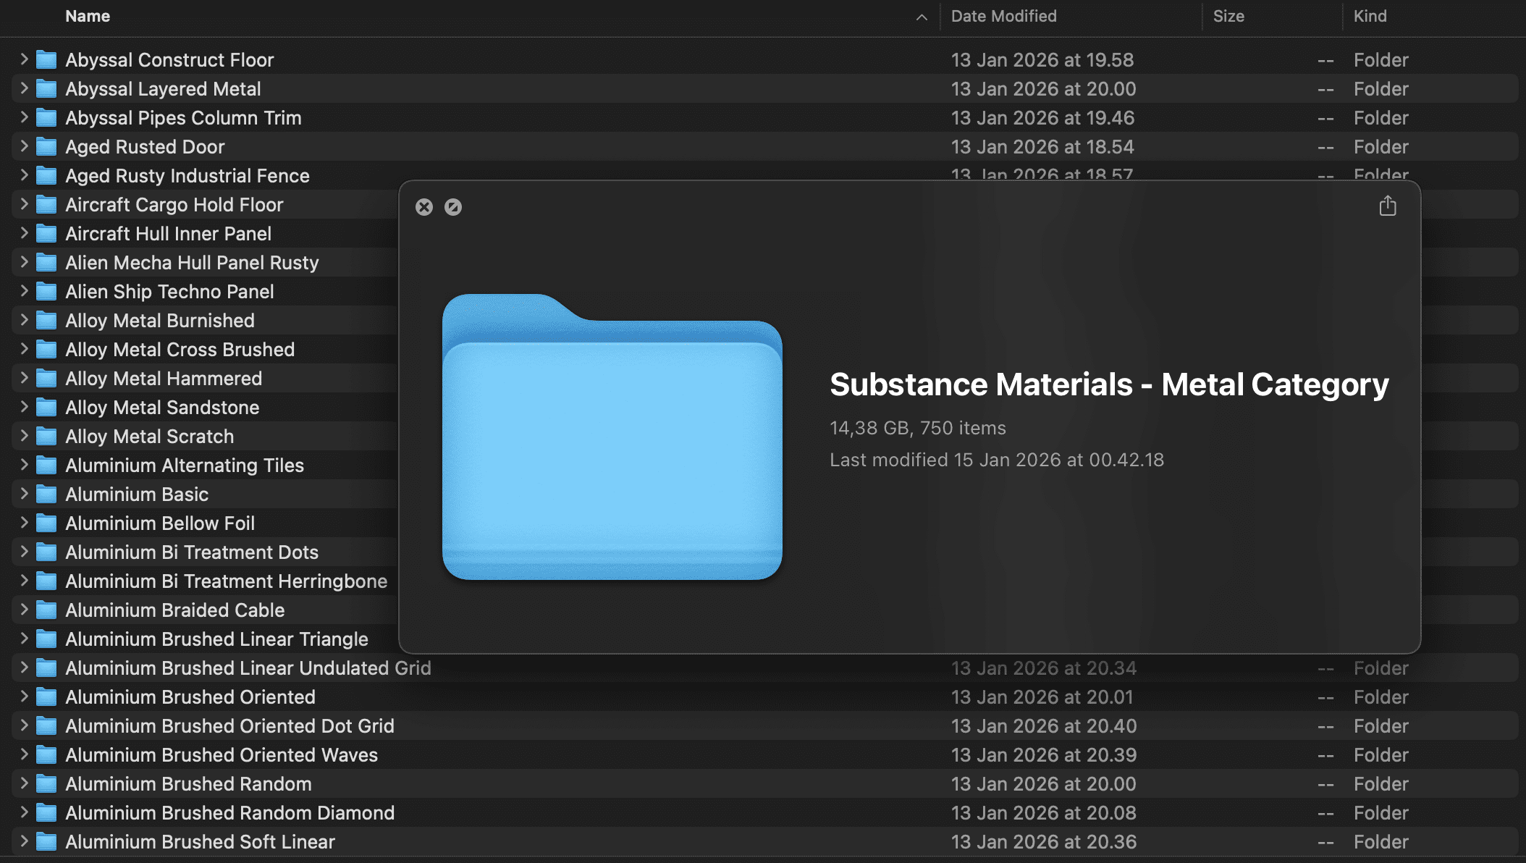Sort files by the Date Modified column

(x=1003, y=16)
